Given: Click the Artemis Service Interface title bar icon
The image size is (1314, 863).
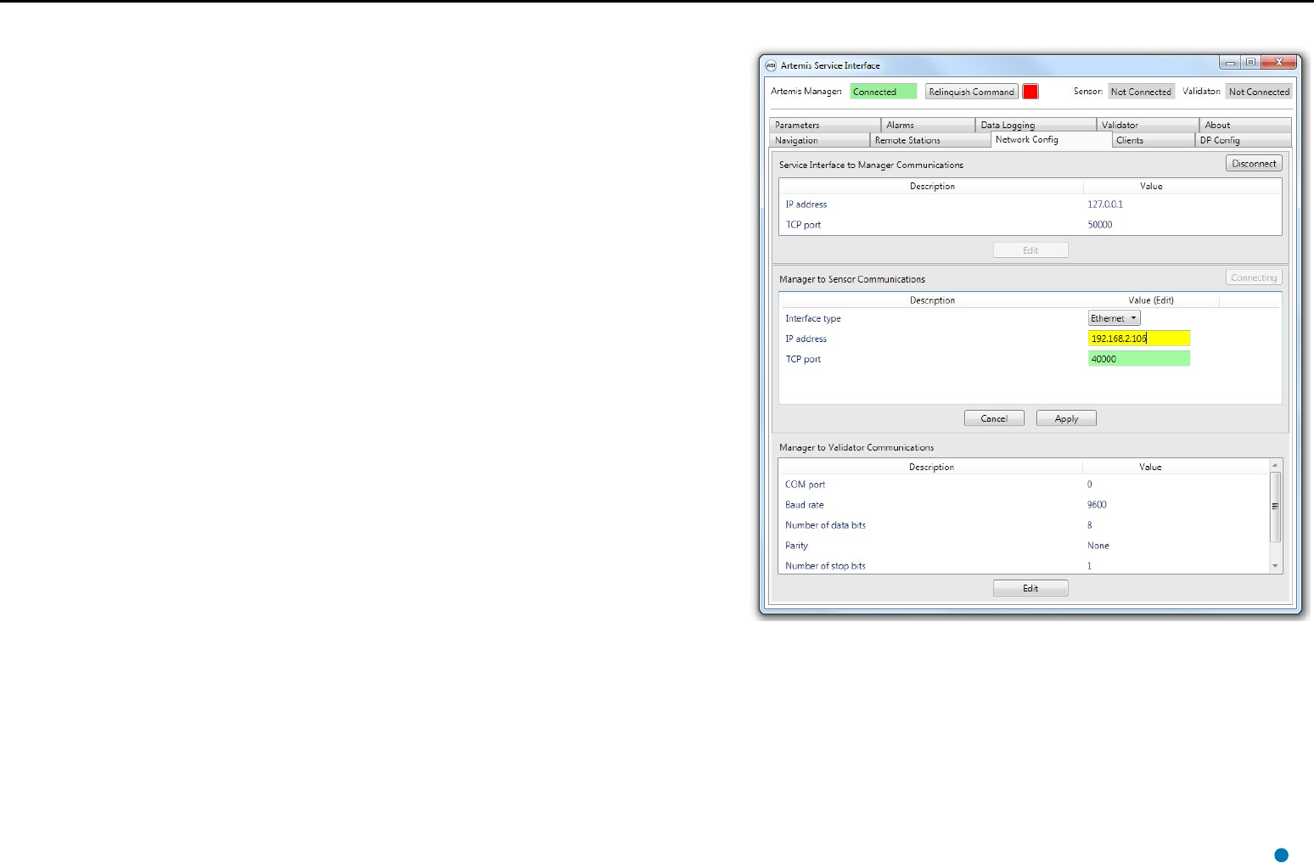Looking at the screenshot, I should pyautogui.click(x=771, y=65).
